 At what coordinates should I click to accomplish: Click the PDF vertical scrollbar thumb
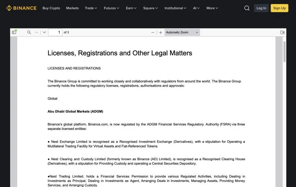tap(284, 52)
